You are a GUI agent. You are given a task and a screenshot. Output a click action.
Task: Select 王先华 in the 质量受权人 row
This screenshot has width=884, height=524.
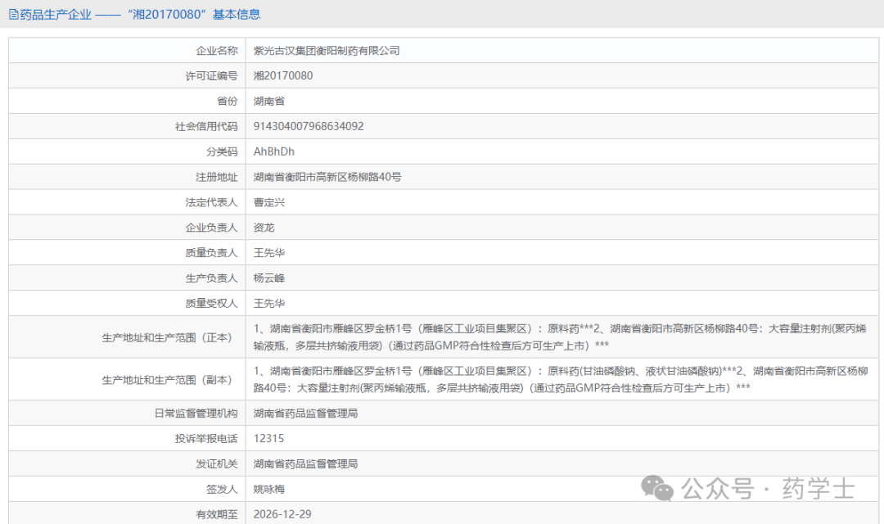(x=269, y=304)
